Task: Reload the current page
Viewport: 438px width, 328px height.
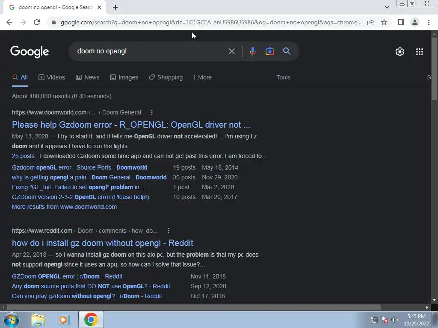Action: [x=37, y=22]
